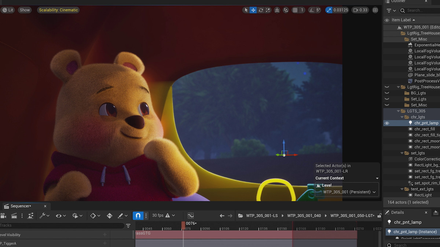Viewport: 440px width, 247px height.
Task: Collapse the LGTS_305 folder
Action: coord(399,111)
